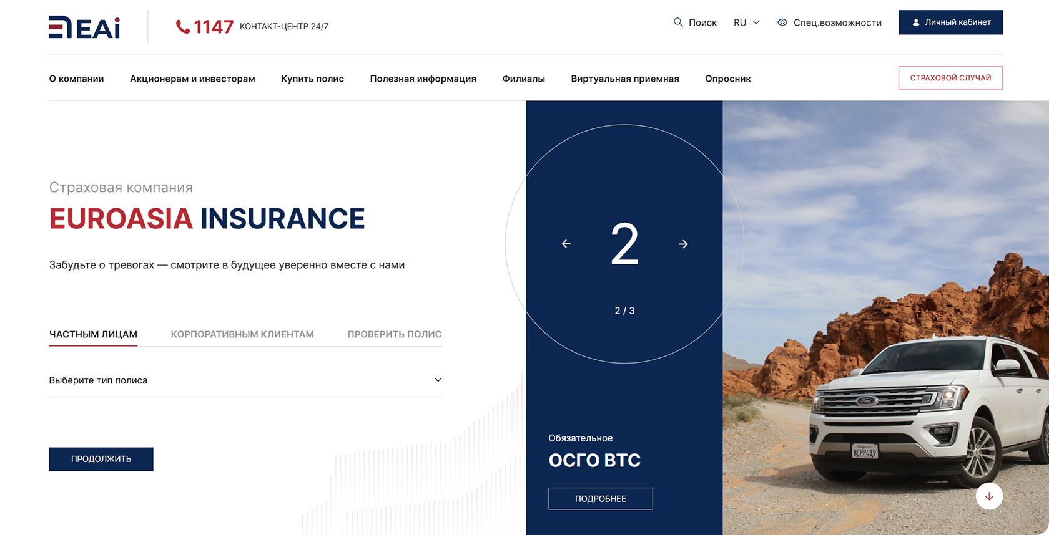Click the Подробнее button under ОСГО ВТС
This screenshot has height=535, width=1049.
(x=600, y=499)
